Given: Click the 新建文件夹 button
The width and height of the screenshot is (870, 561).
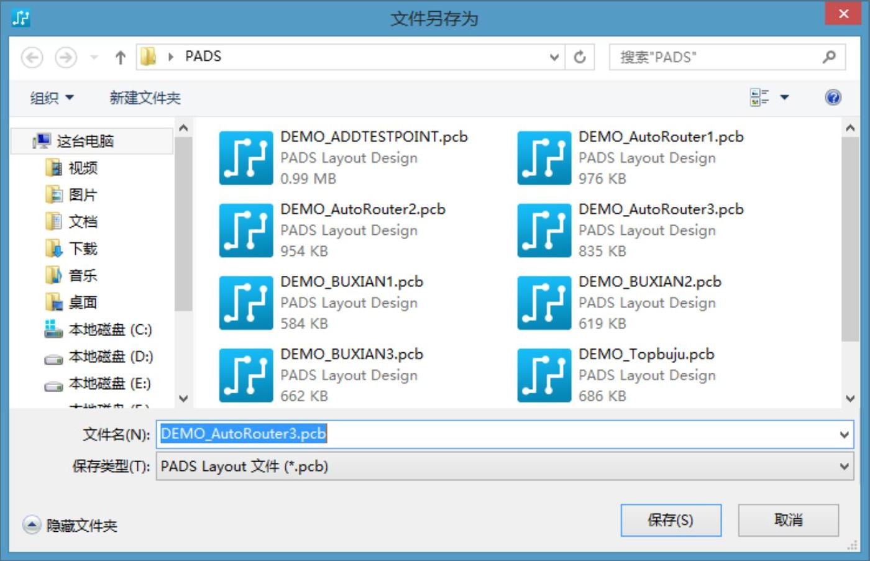Looking at the screenshot, I should coord(145,98).
